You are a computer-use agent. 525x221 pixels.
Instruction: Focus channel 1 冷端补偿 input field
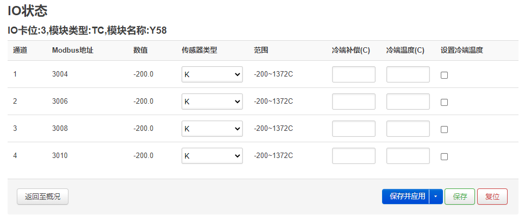pyautogui.click(x=354, y=74)
